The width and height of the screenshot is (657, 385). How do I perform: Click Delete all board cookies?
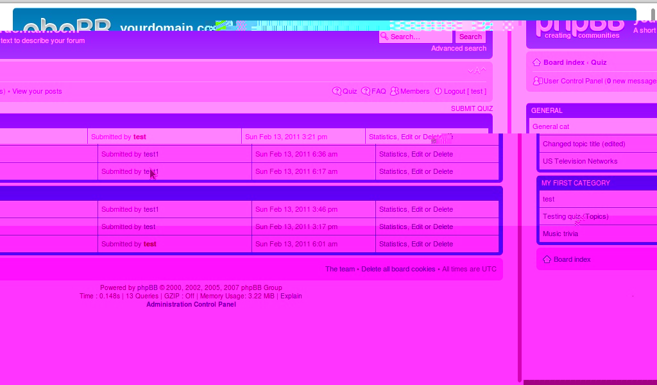[398, 269]
